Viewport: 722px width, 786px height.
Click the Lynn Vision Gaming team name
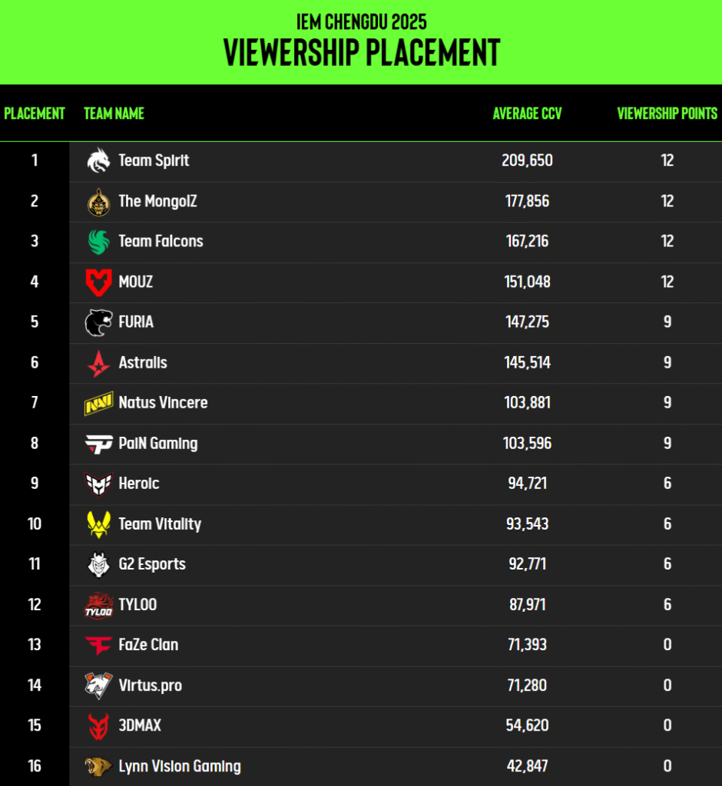(x=179, y=766)
